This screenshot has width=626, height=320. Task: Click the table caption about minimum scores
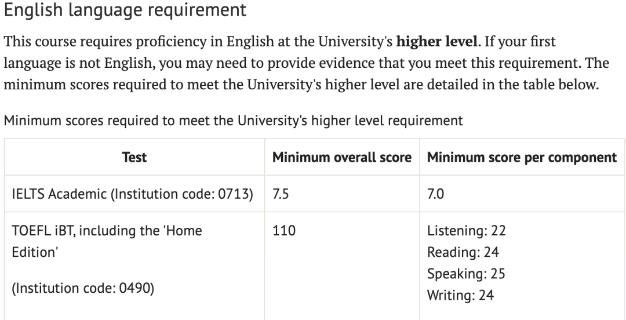click(233, 120)
